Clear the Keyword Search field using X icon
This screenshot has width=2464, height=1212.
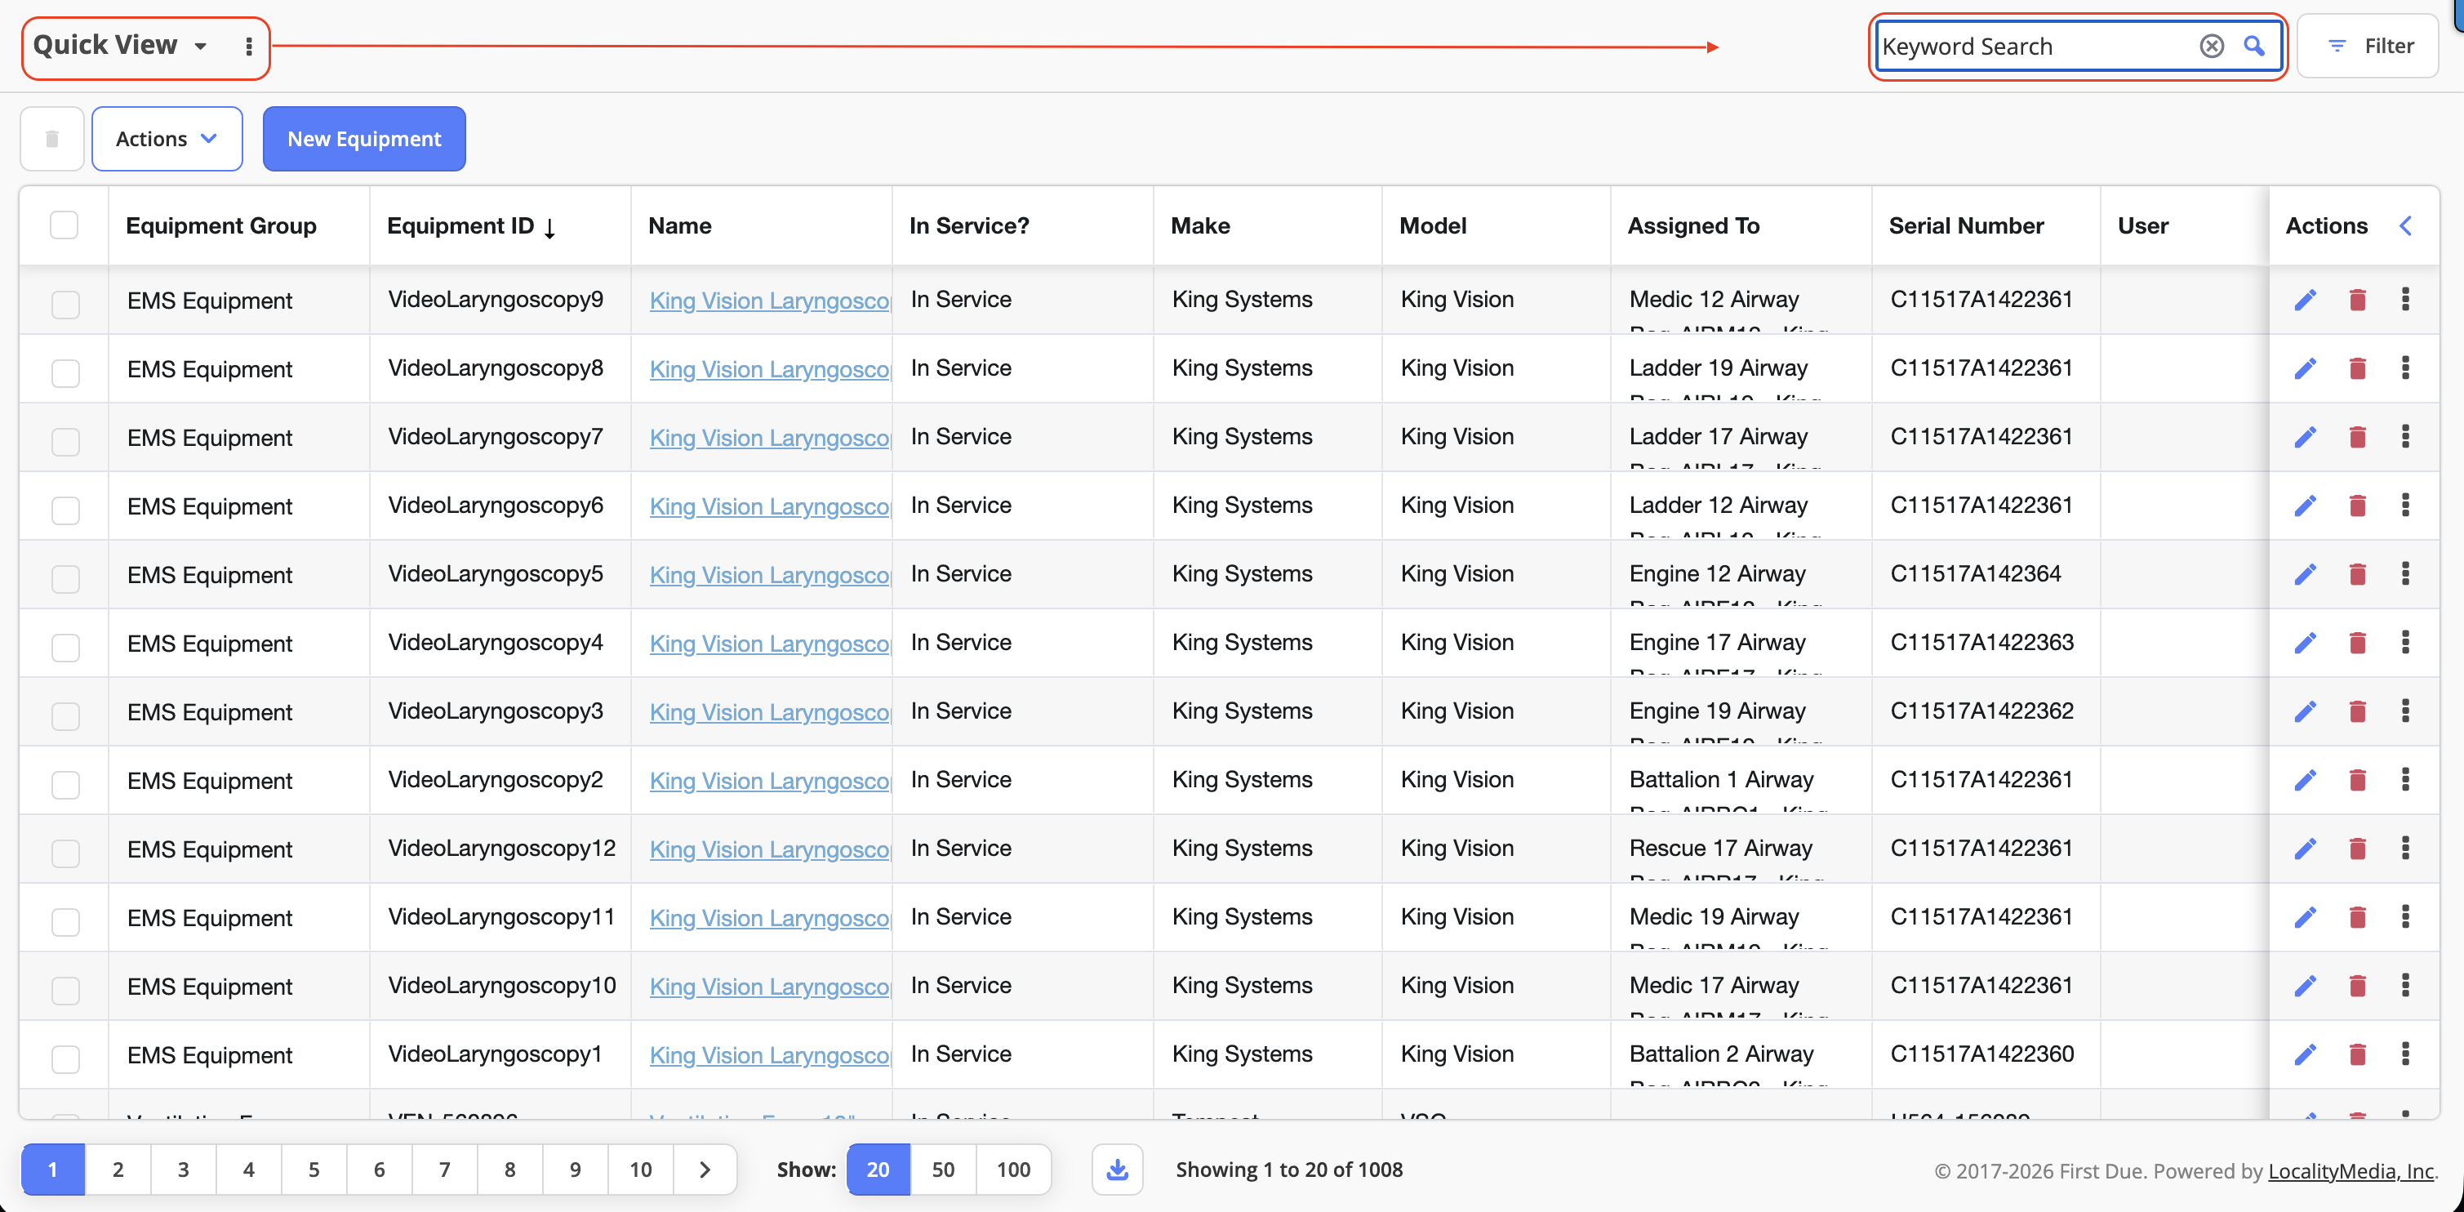point(2212,46)
